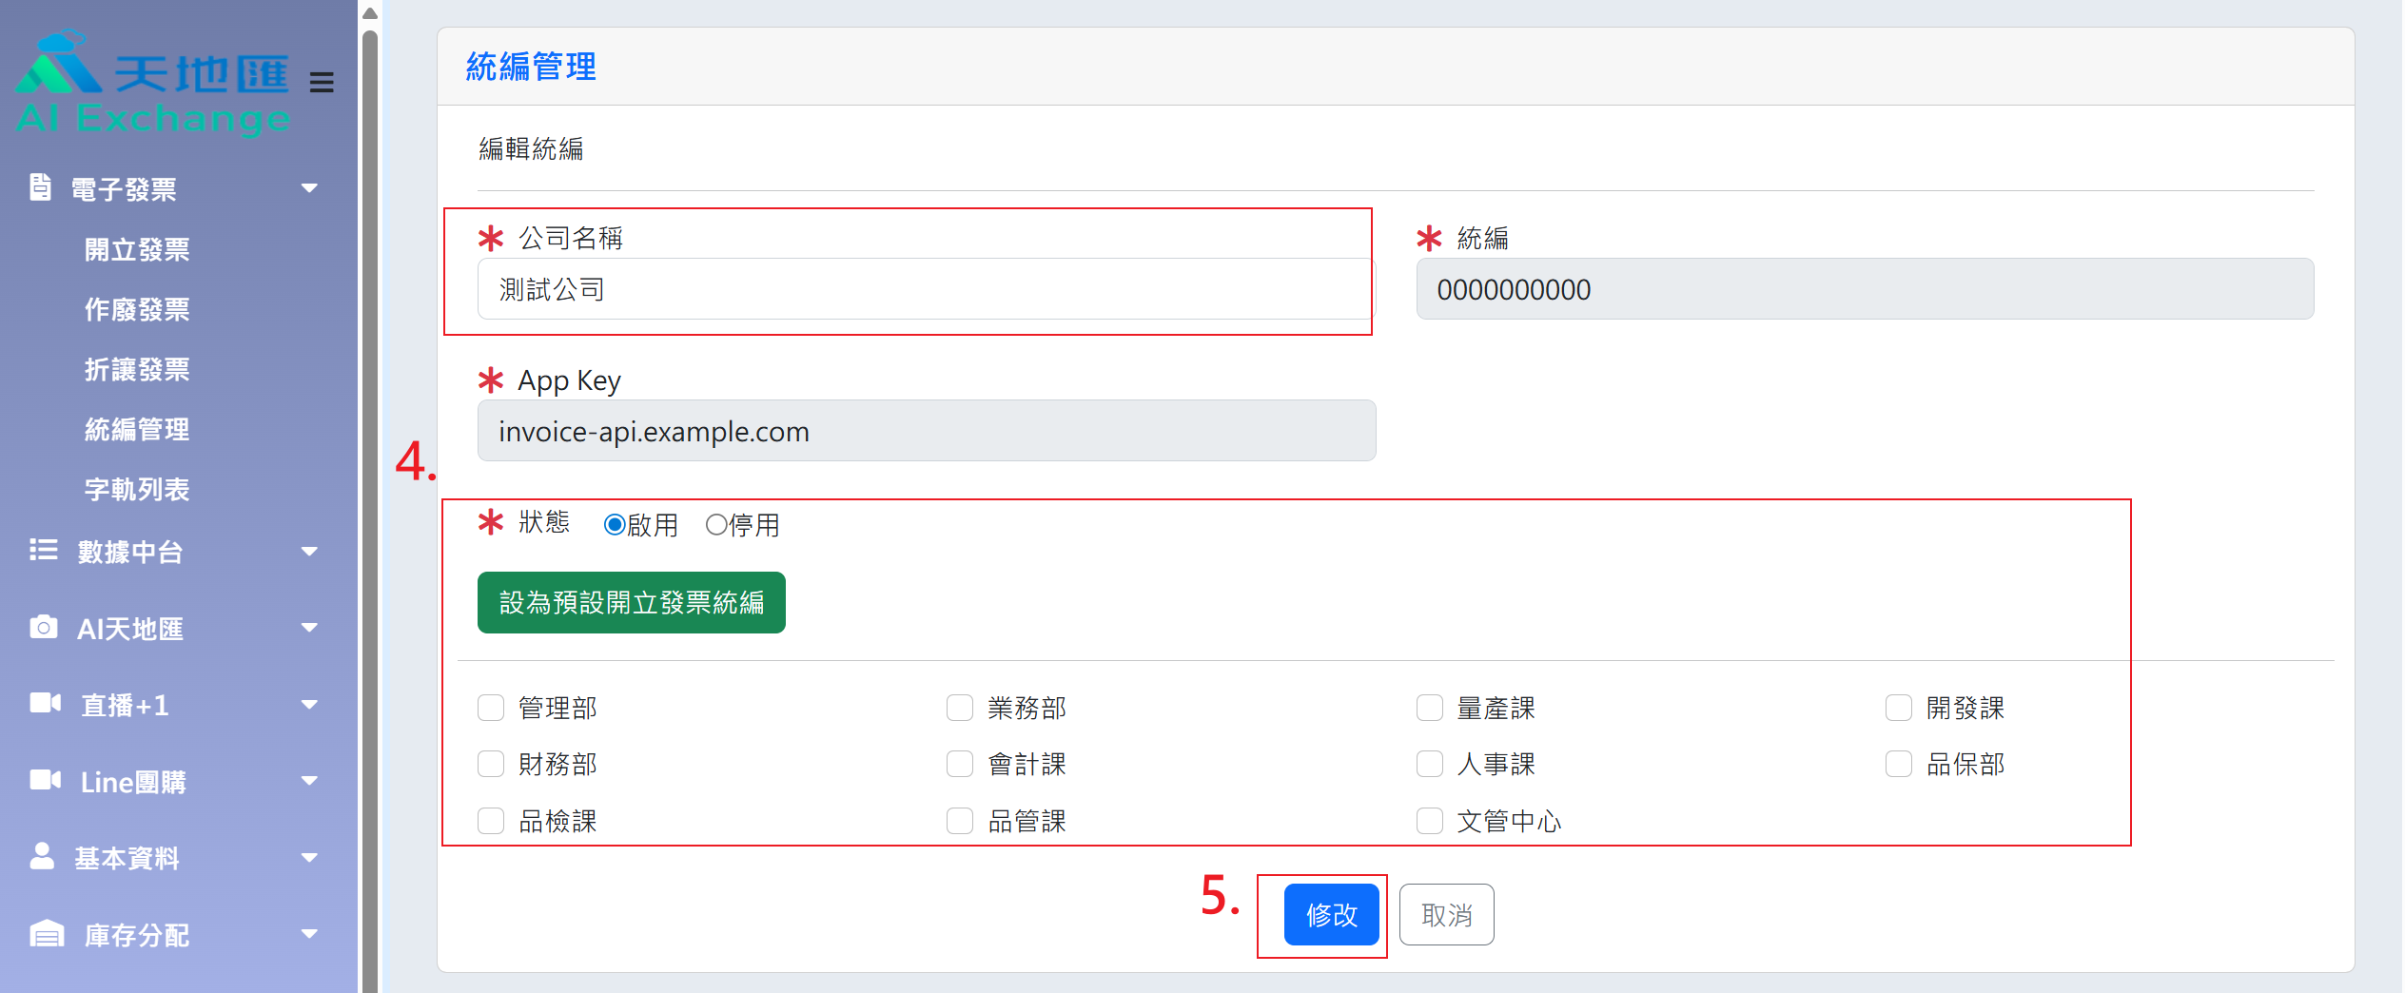Enable the 文管中心 checkbox
Image resolution: width=2405 pixels, height=993 pixels.
(1429, 821)
